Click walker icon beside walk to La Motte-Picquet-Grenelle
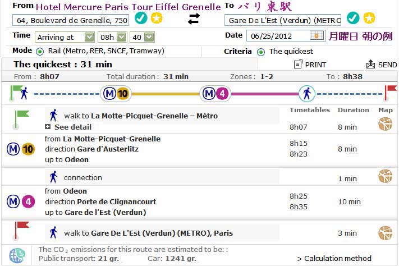This screenshot has width=399, height=266. point(53,115)
